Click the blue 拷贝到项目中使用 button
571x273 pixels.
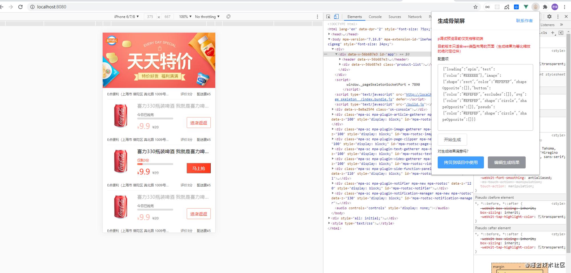tap(461, 162)
